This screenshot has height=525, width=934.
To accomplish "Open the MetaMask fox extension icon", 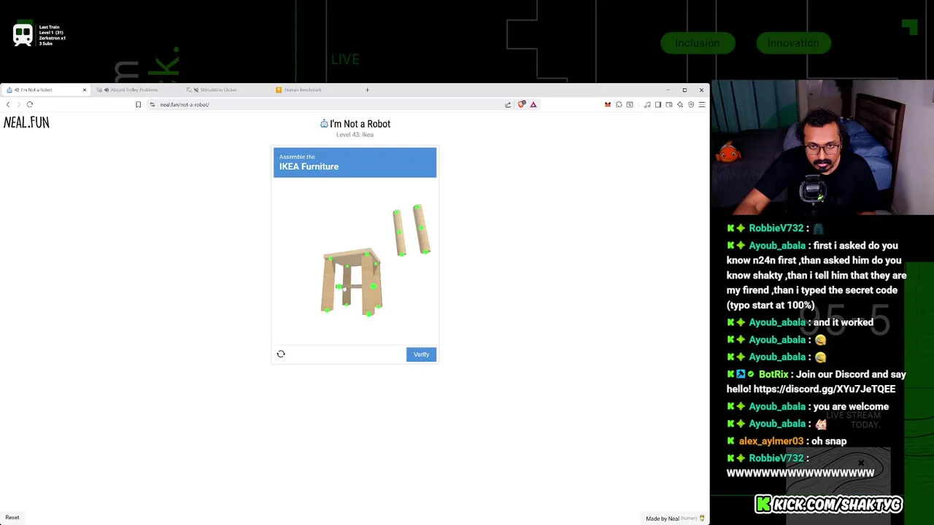I will click(x=607, y=104).
